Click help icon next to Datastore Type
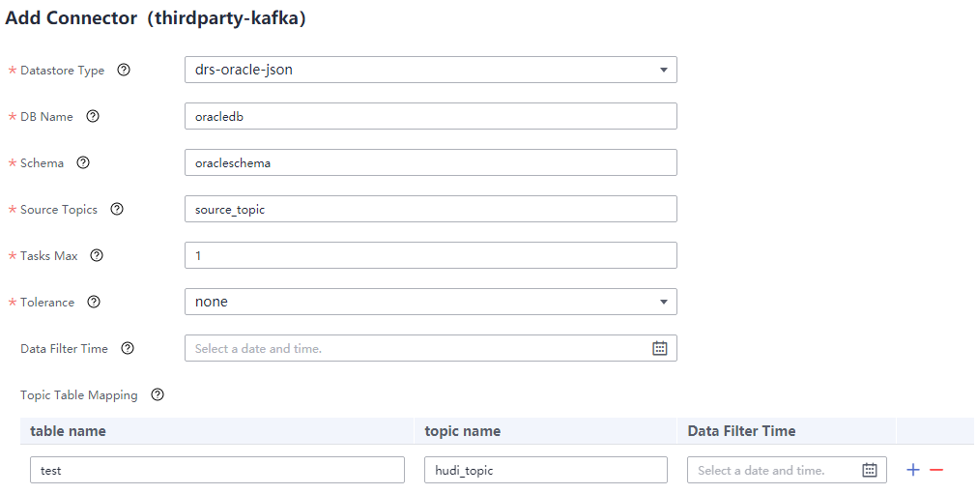The height and width of the screenshot is (494, 977). pos(124,70)
